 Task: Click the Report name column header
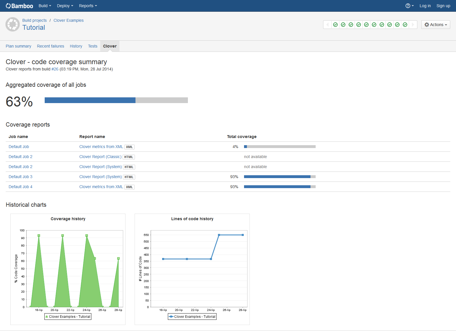click(92, 137)
